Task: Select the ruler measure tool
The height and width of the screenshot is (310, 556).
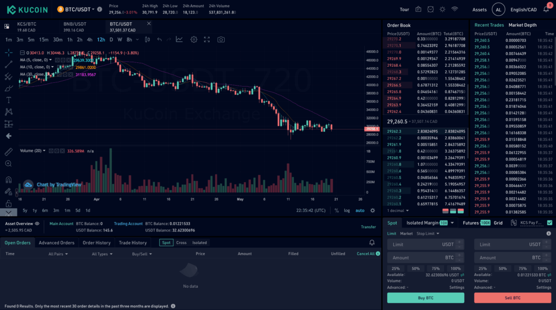Action: (x=9, y=152)
